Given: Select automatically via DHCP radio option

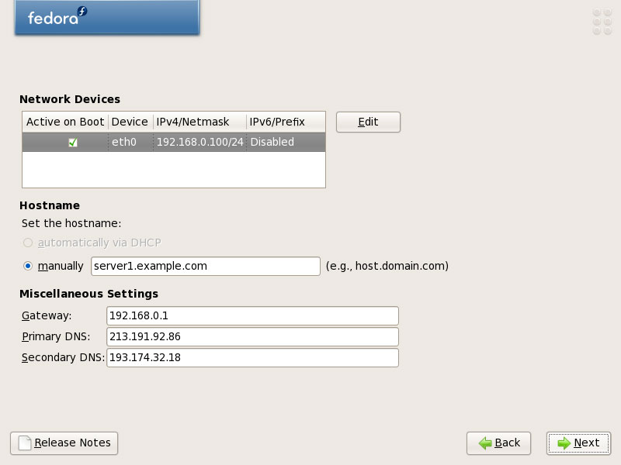Looking at the screenshot, I should tap(28, 243).
